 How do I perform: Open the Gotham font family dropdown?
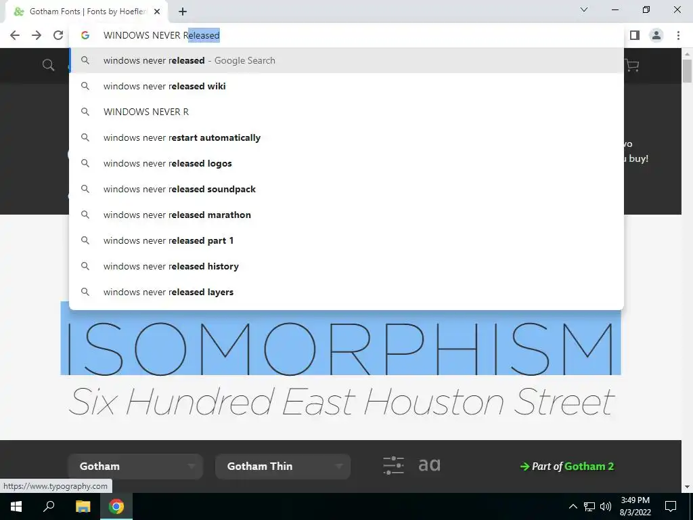click(135, 467)
